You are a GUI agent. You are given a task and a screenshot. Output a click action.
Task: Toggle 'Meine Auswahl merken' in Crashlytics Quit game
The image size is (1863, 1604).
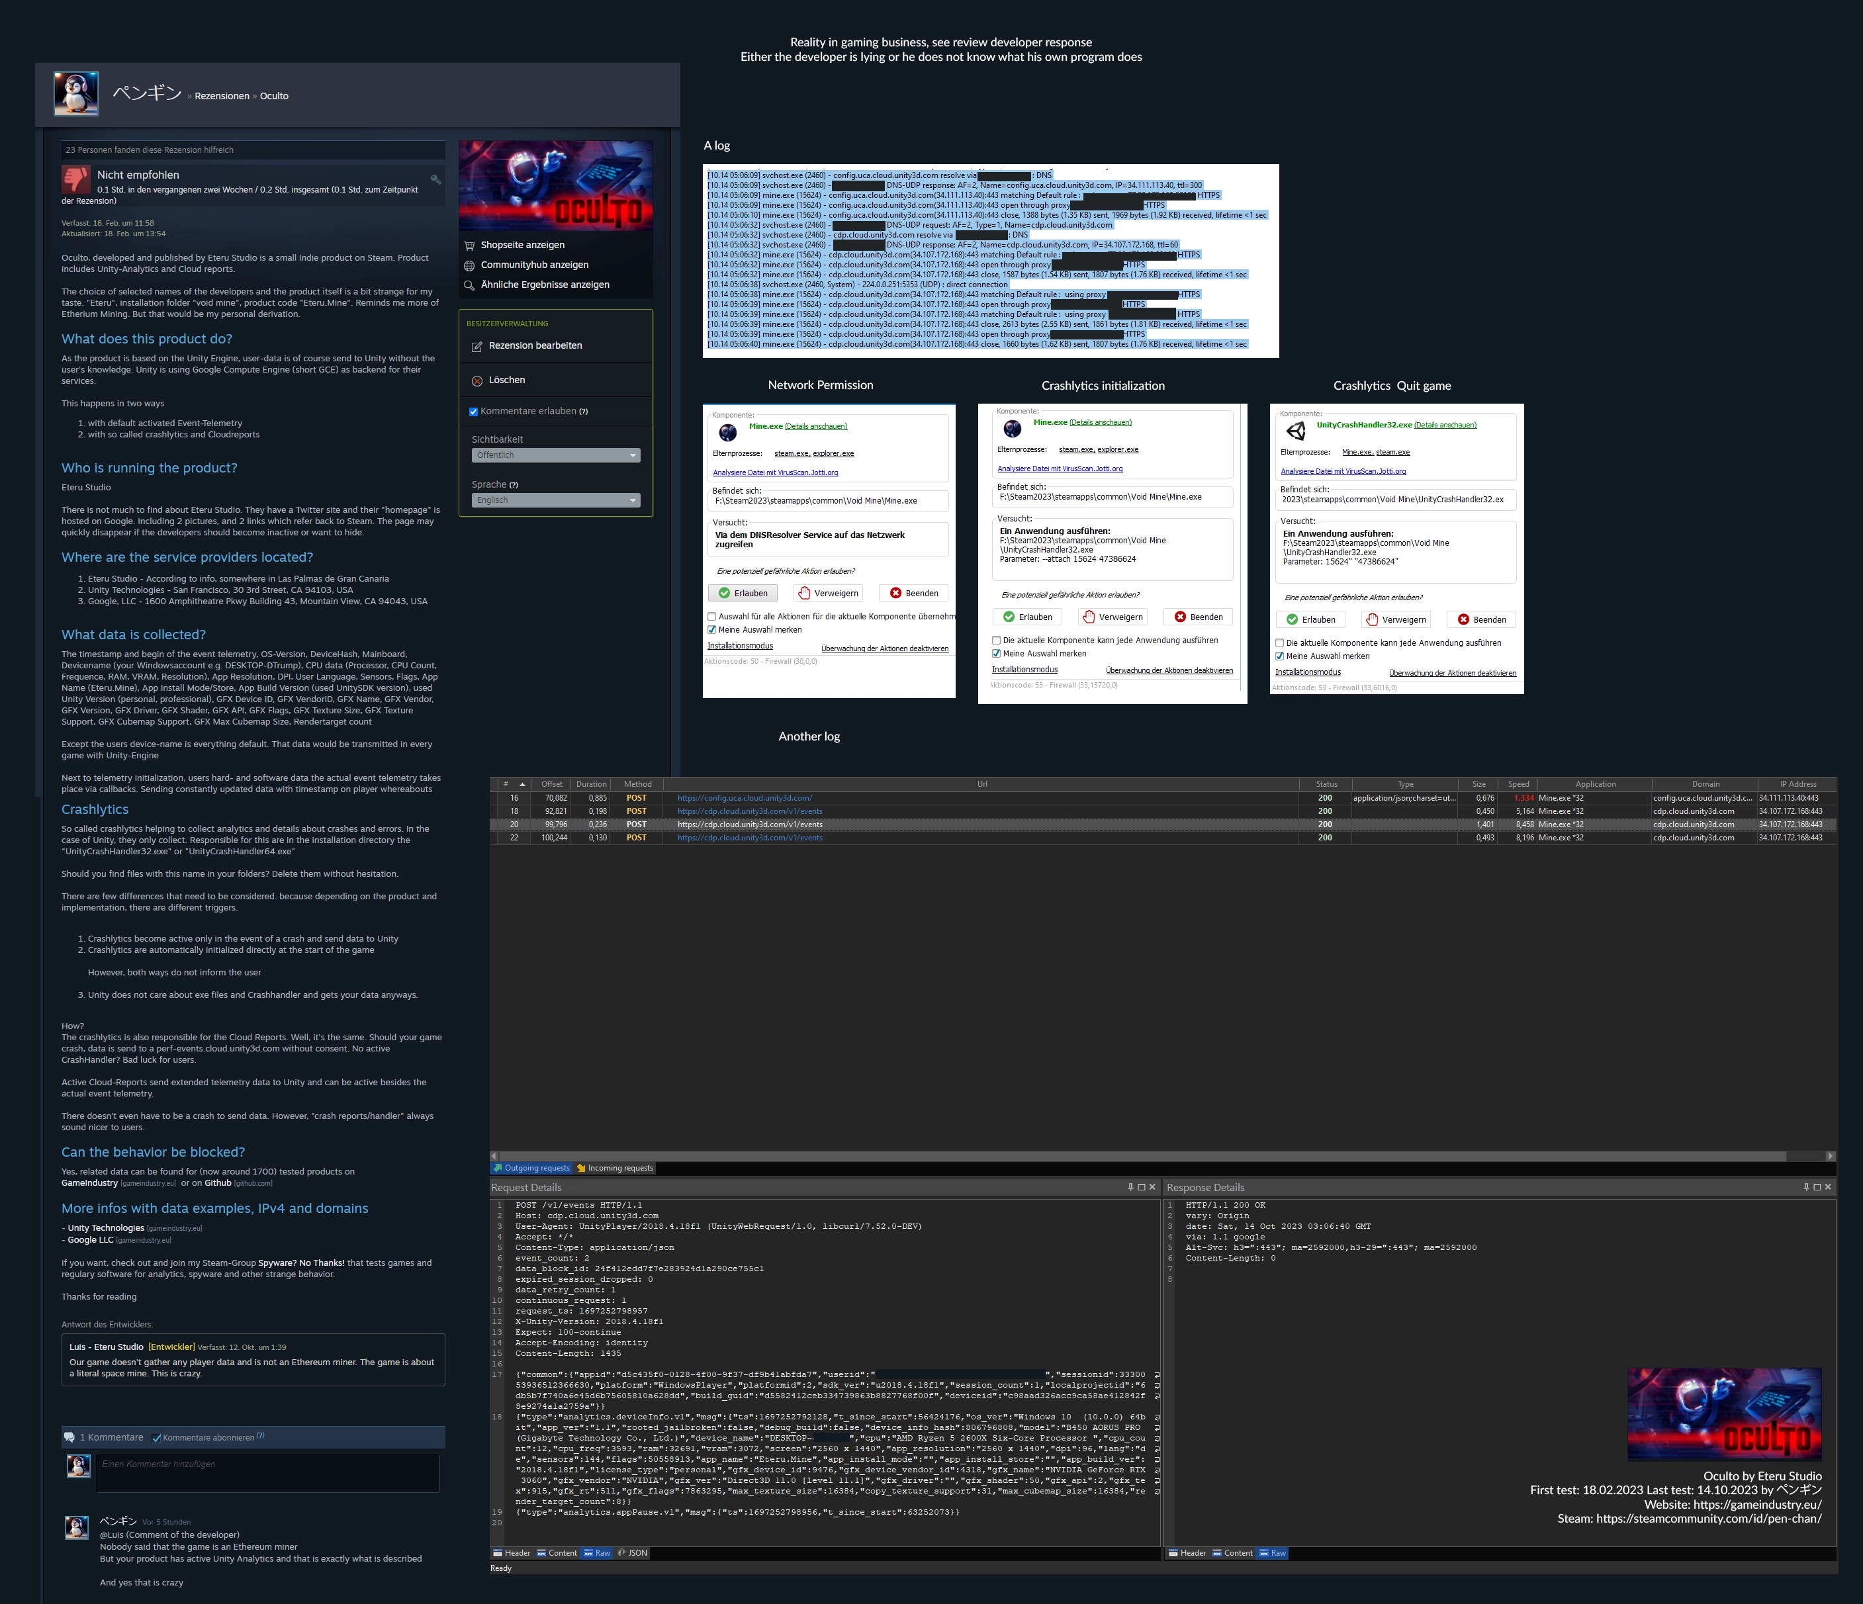[1279, 656]
